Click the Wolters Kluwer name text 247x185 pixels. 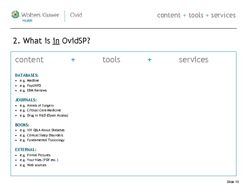[40, 15]
